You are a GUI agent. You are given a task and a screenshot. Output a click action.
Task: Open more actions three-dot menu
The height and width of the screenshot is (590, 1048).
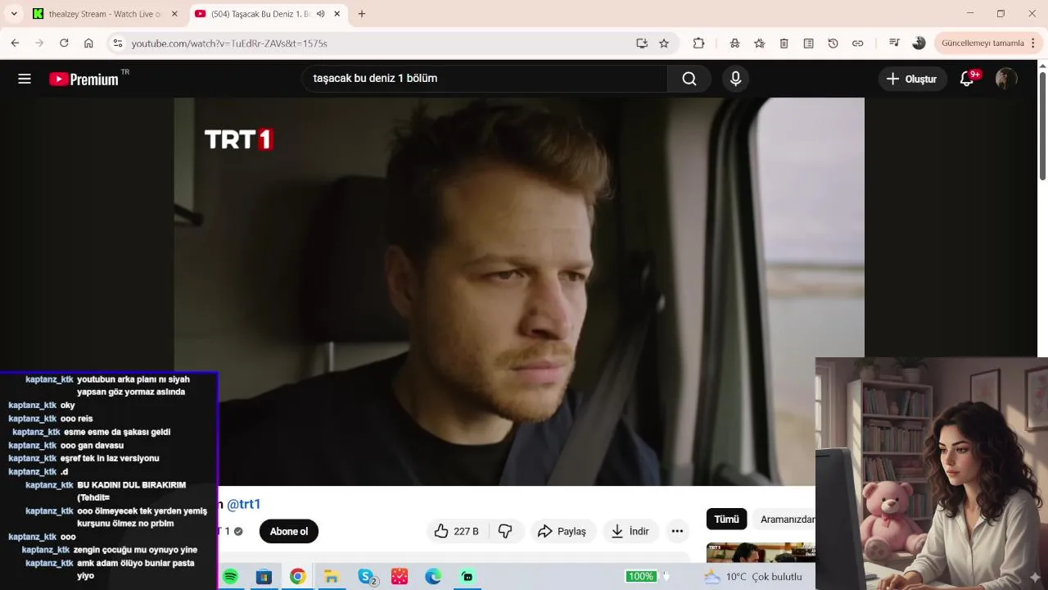click(677, 531)
